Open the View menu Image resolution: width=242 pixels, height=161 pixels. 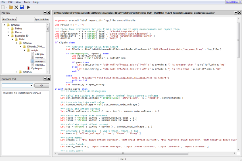click(18, 2)
